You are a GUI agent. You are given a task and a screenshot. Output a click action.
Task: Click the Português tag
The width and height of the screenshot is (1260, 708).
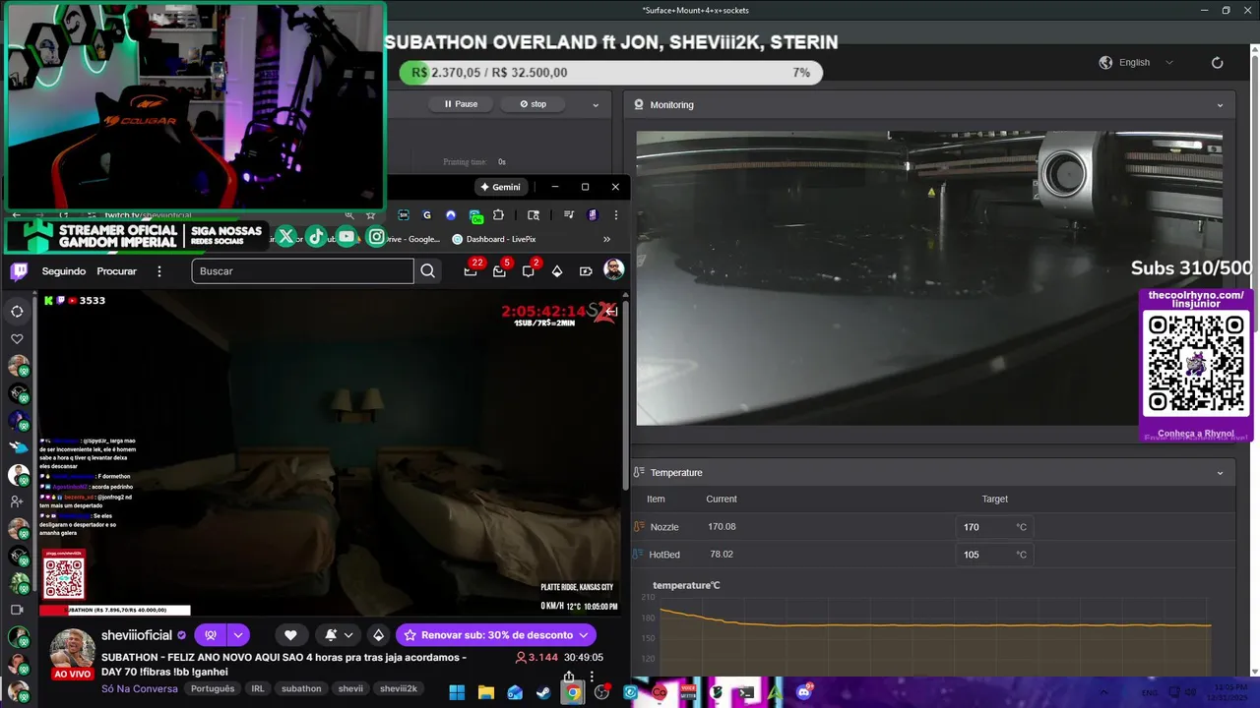[213, 688]
